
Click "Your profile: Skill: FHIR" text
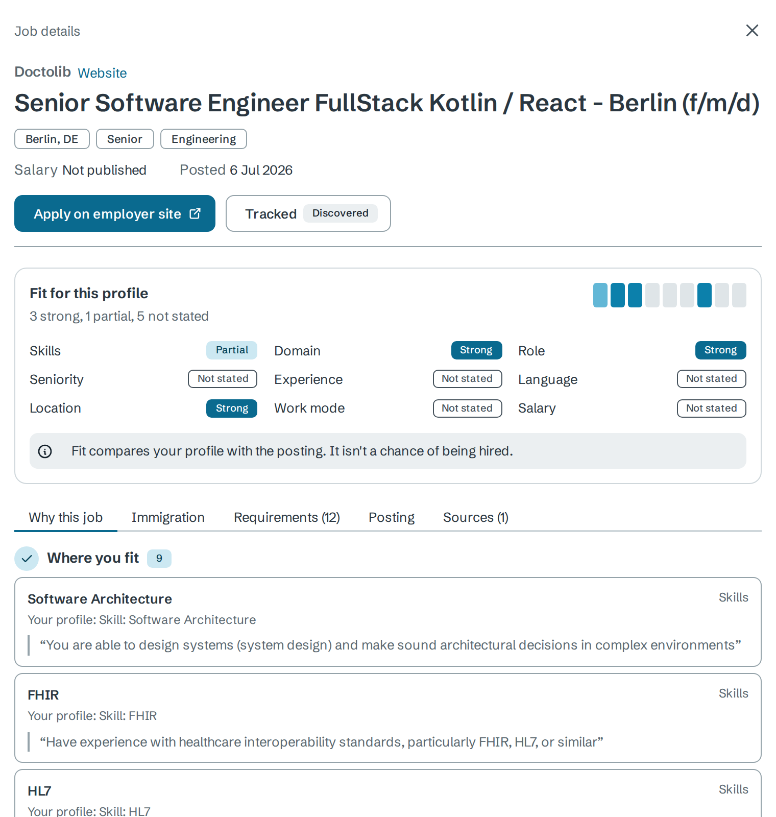pyautogui.click(x=92, y=716)
